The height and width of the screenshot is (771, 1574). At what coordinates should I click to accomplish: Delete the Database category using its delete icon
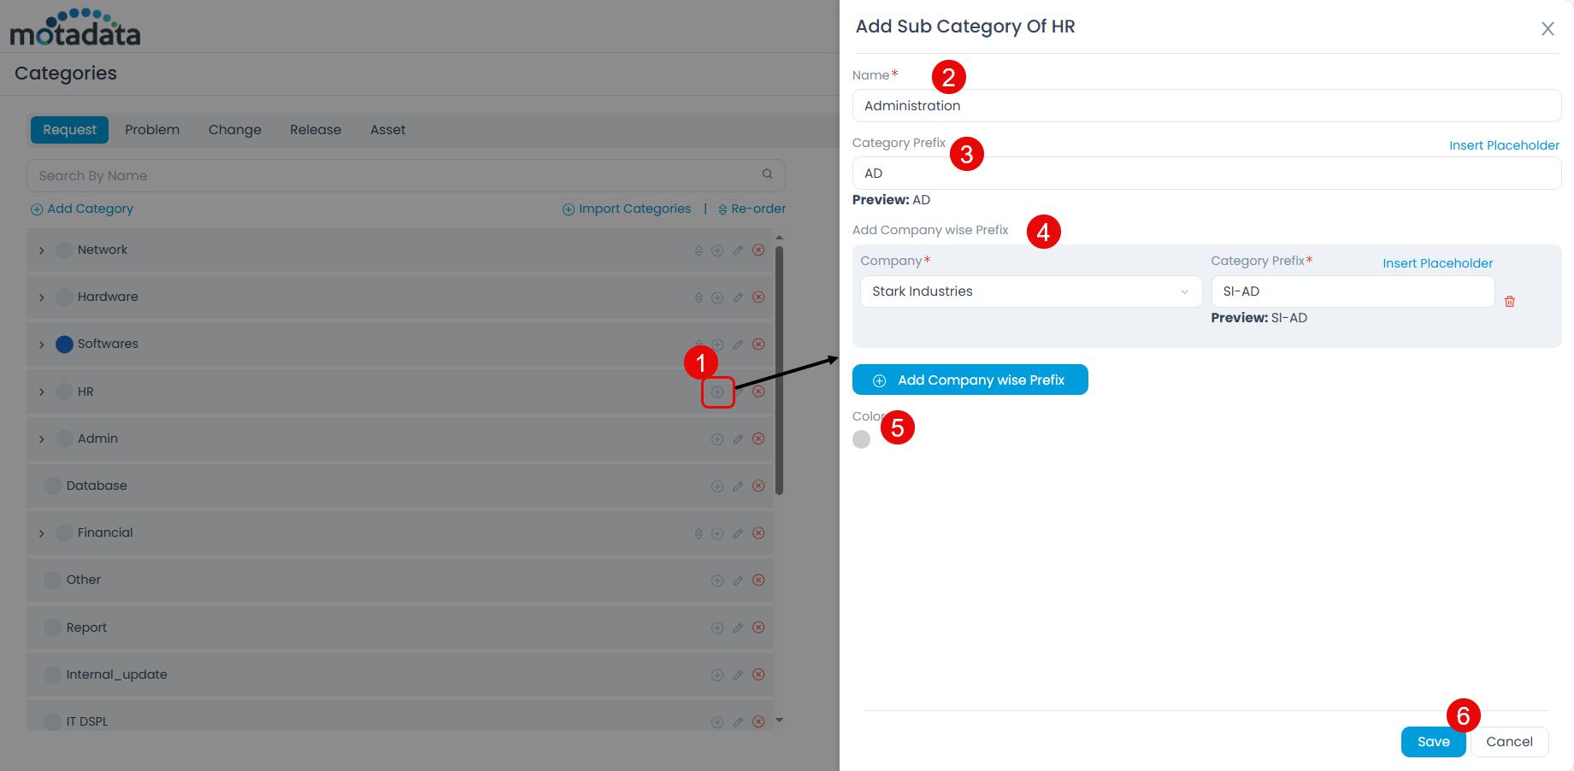point(758,486)
